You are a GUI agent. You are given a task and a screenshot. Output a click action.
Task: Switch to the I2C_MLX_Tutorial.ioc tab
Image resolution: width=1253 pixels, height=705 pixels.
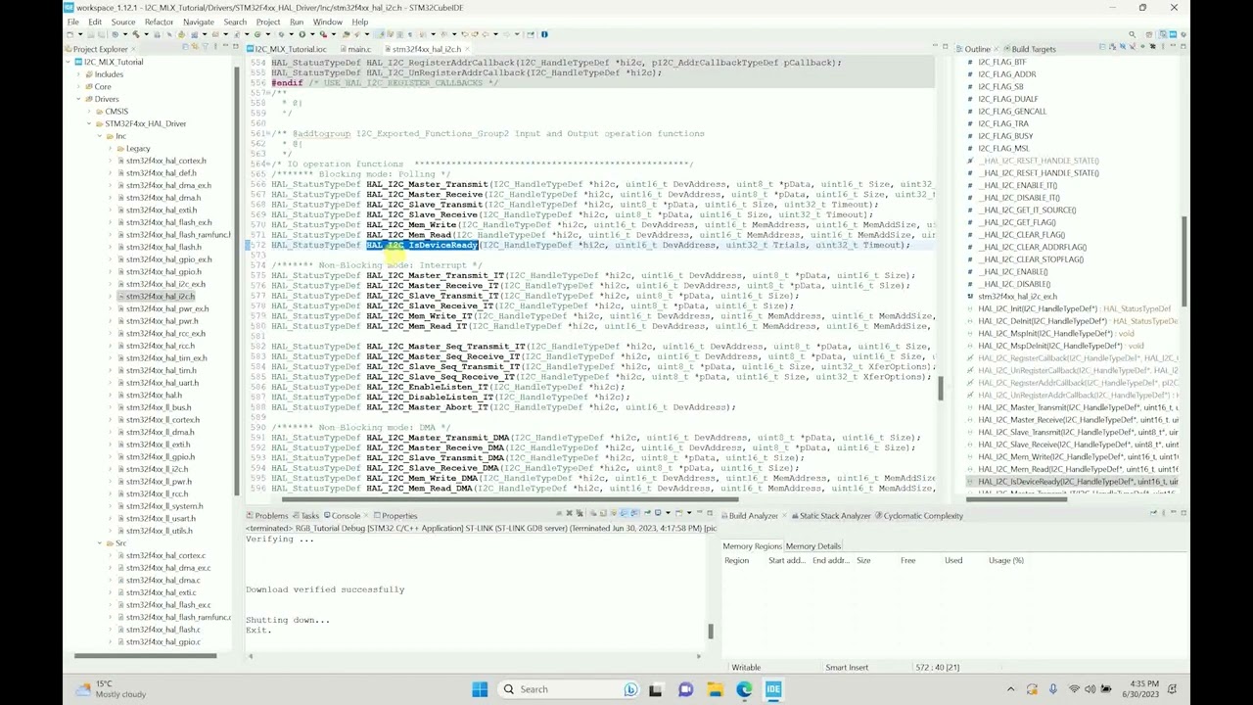click(287, 49)
